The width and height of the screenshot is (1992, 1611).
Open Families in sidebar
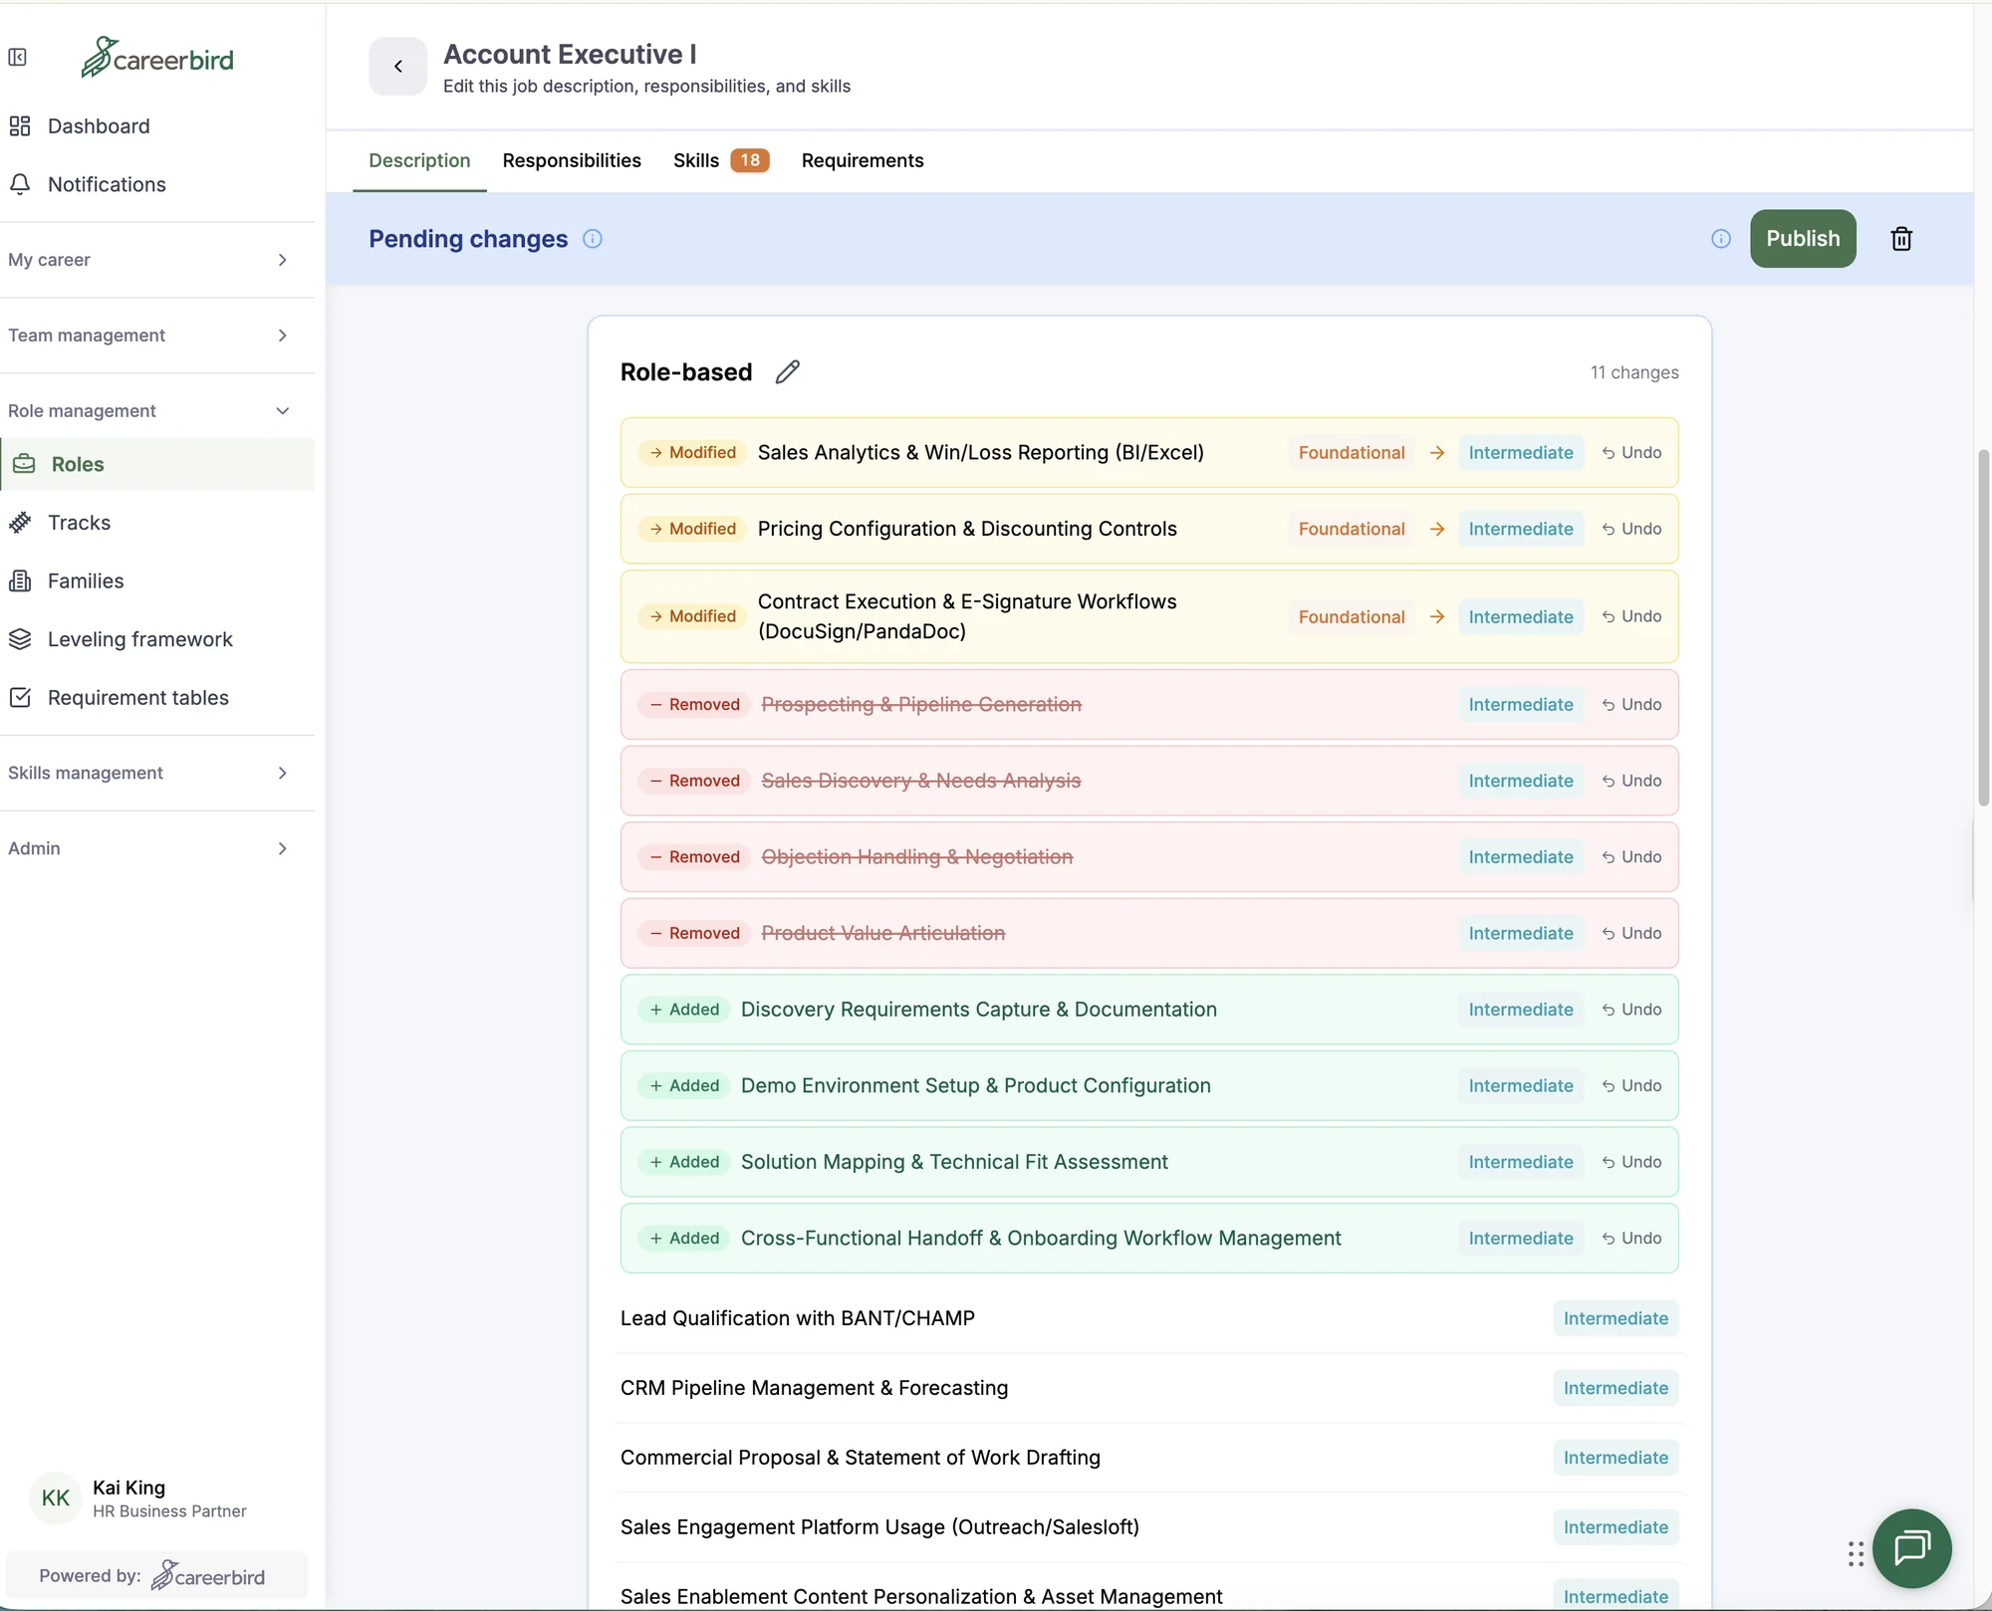(x=157, y=580)
